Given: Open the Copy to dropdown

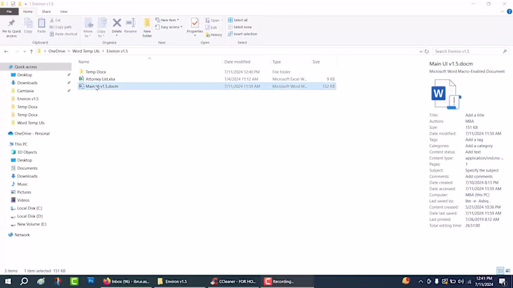Looking at the screenshot, I should tap(102, 28).
